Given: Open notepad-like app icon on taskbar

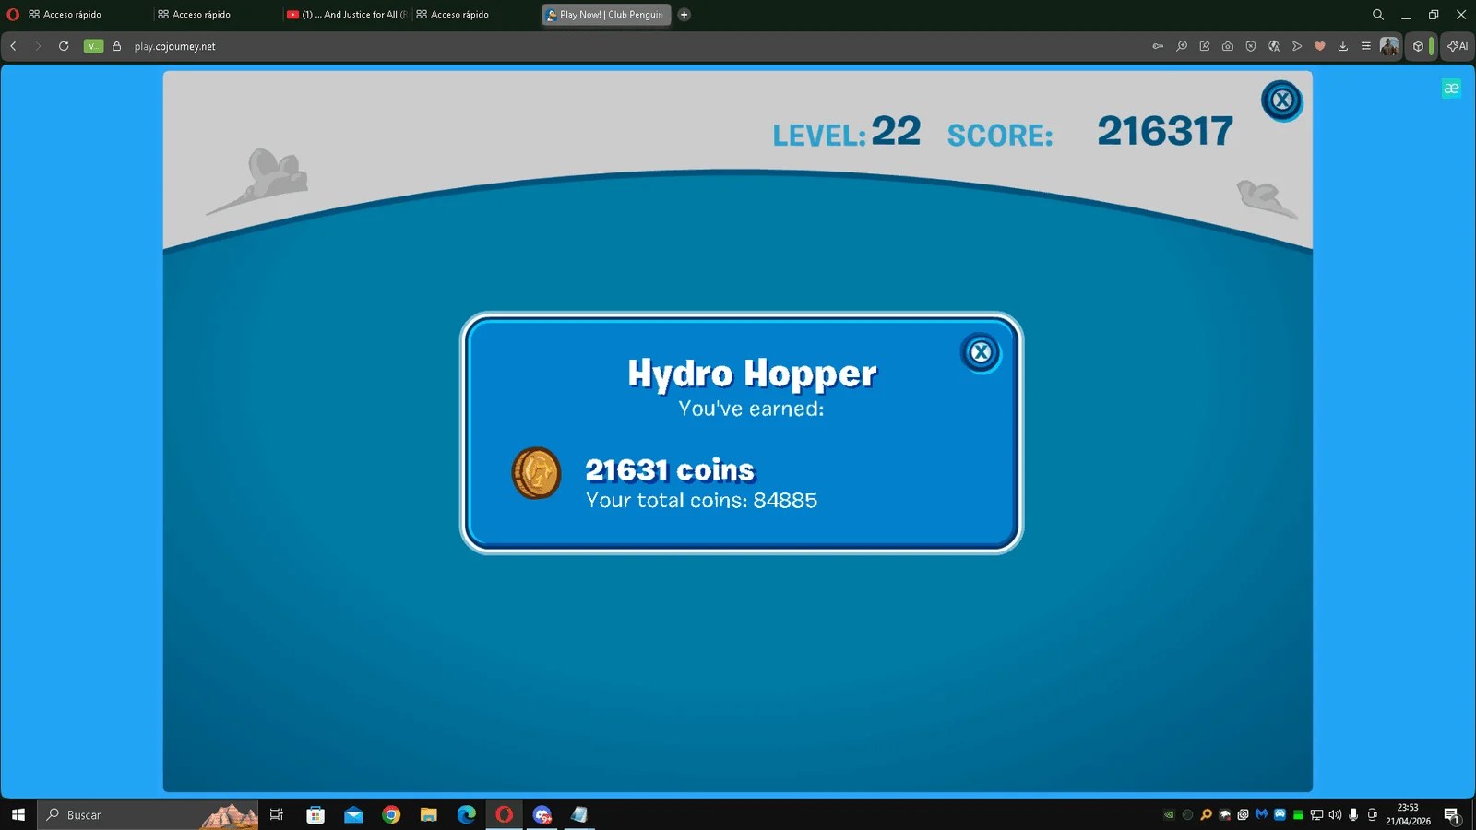Looking at the screenshot, I should 579,815.
